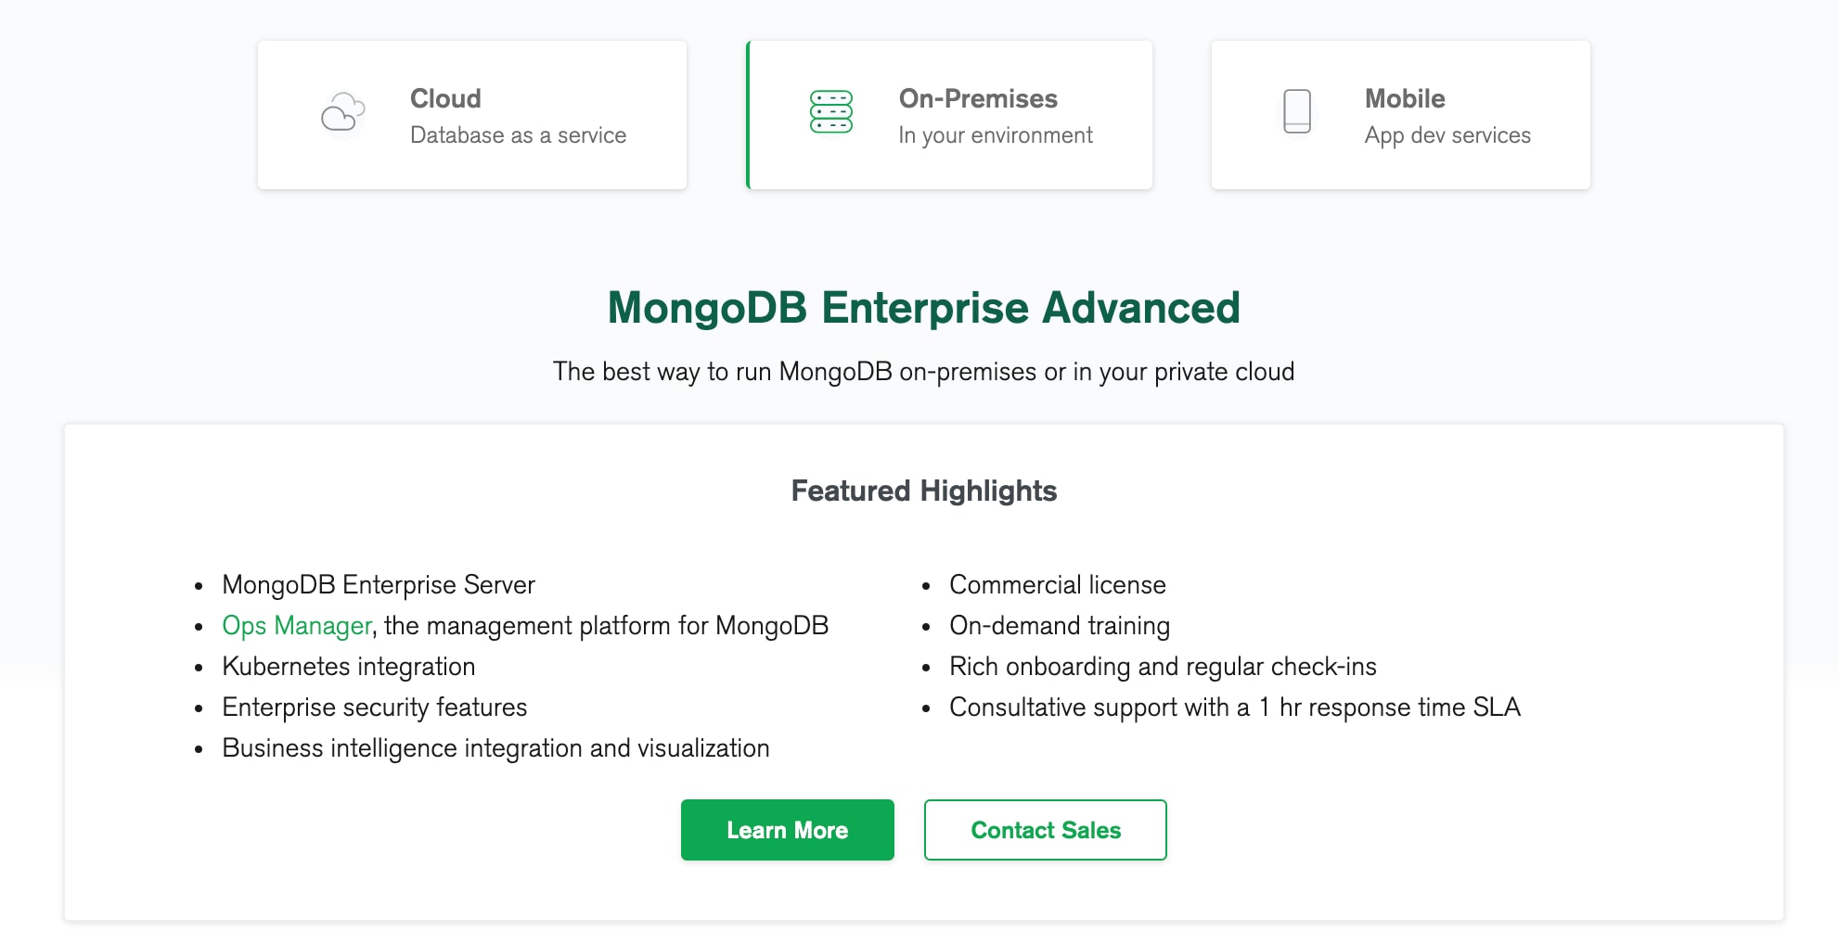This screenshot has height=944, width=1839.
Task: Click the cloud icon on the Cloud card
Action: point(341,113)
